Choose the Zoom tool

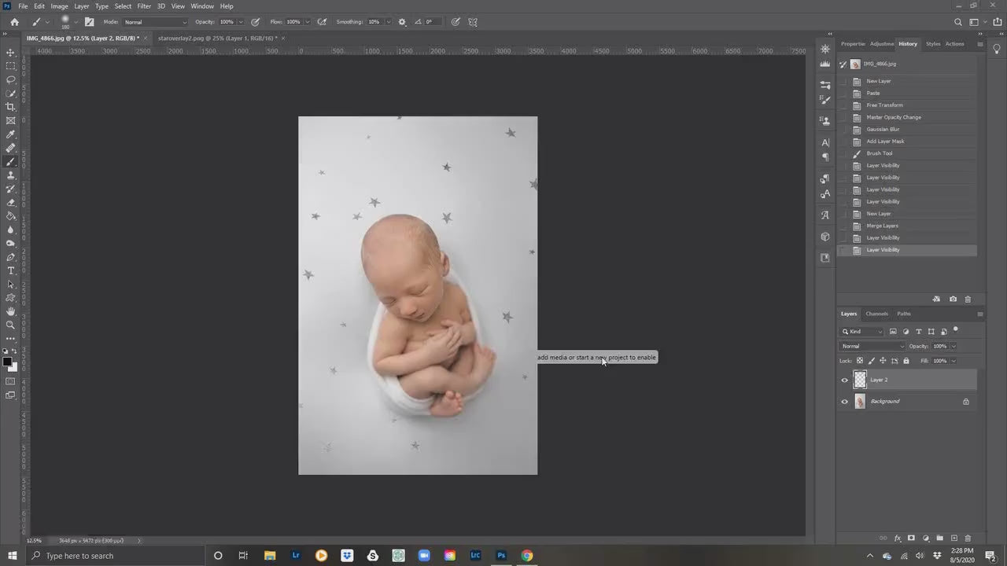pos(11,325)
